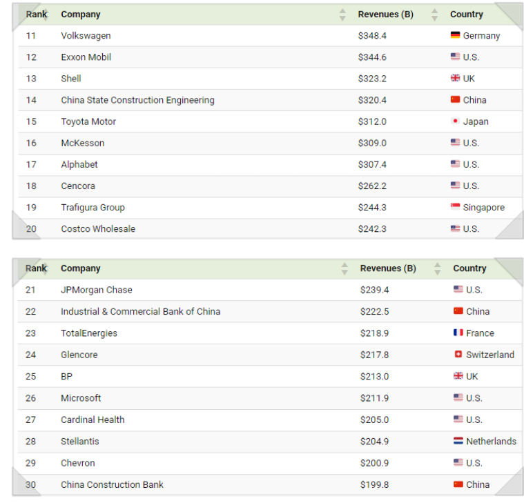Select the Glencore company name

(x=79, y=355)
